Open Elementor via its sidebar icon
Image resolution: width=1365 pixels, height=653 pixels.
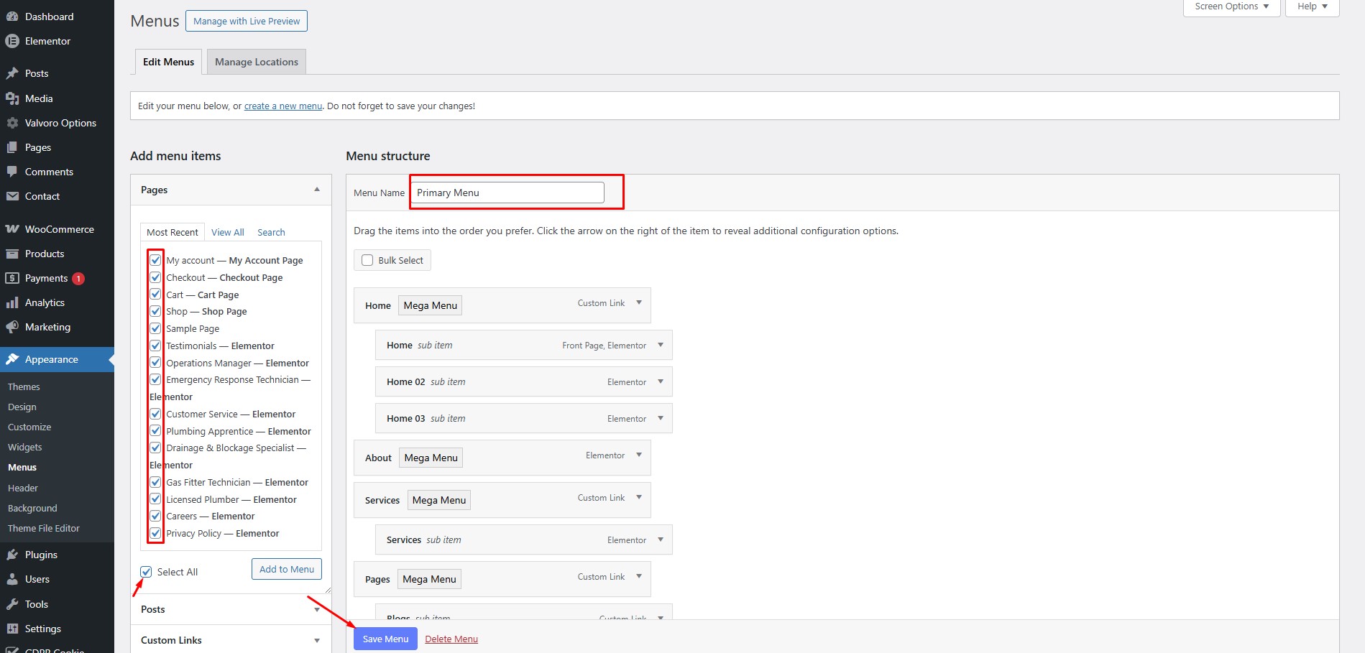coord(12,41)
